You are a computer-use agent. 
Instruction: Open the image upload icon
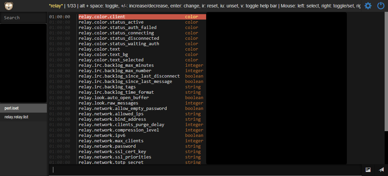coord(368,170)
